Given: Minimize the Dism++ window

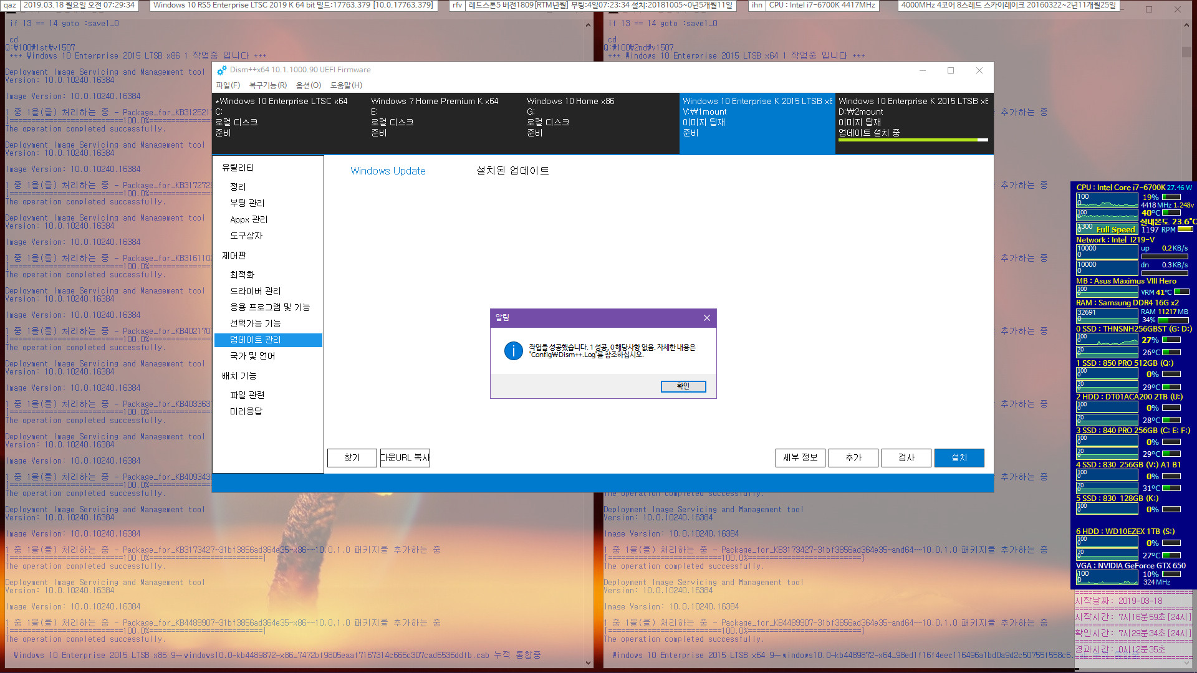Looking at the screenshot, I should pyautogui.click(x=922, y=70).
